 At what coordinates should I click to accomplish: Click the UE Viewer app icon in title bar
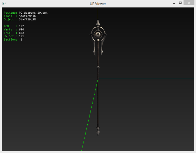click(x=4, y=3)
